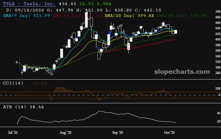This screenshot has height=139, width=221.
Task: Click the tallest mid-August candlestick near 500
Action: [87, 20]
